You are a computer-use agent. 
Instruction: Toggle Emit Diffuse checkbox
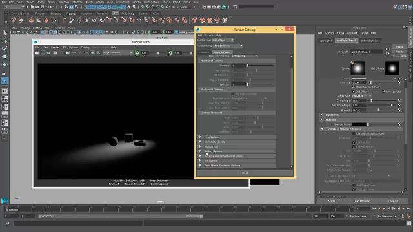(x=353, y=92)
